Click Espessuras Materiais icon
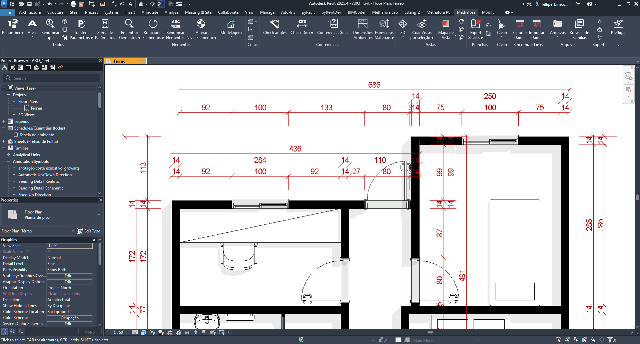Viewport: 640px width, 344px height. pos(384,24)
